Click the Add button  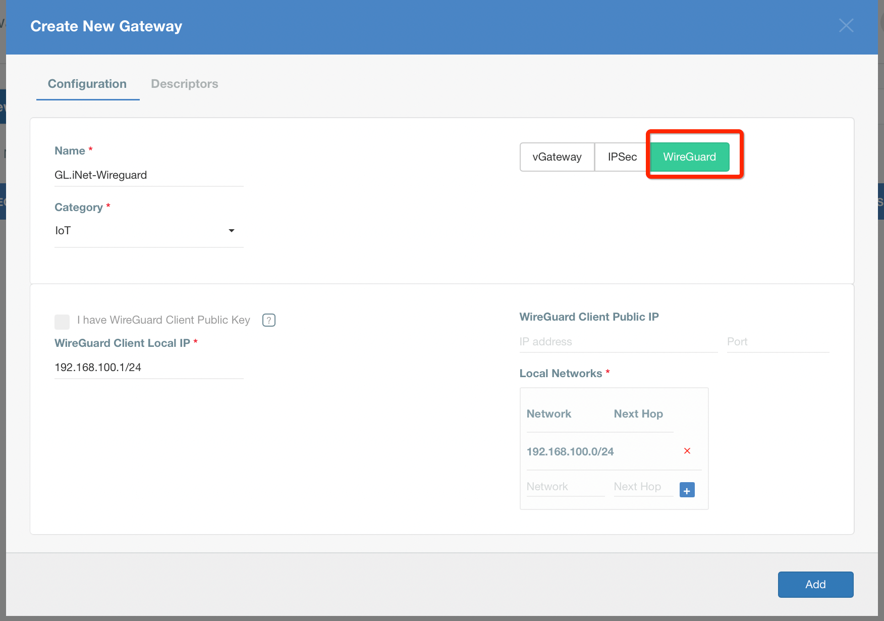(815, 584)
